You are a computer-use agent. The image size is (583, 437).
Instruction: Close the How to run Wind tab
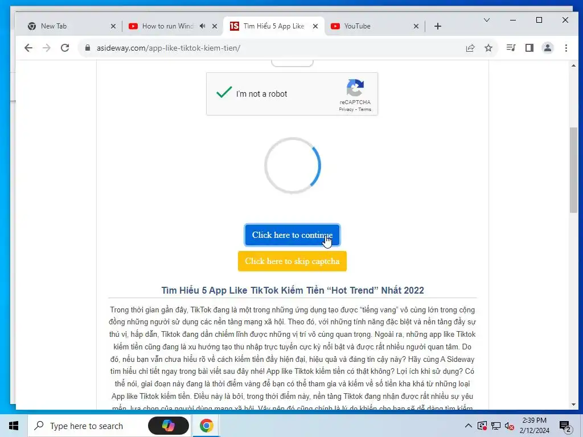coord(215,26)
